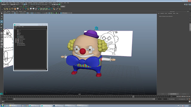Open the Display menu in Outliner window

16,27
